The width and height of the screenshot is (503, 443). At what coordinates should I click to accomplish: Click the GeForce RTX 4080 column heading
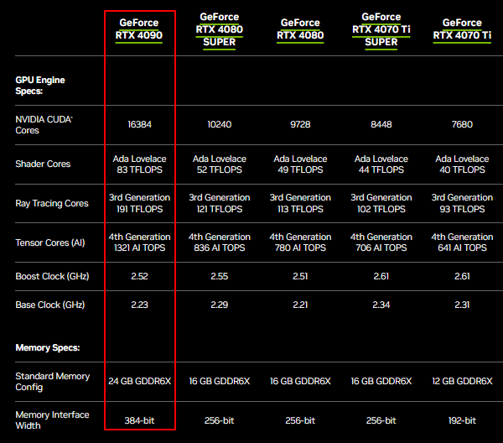(300, 29)
